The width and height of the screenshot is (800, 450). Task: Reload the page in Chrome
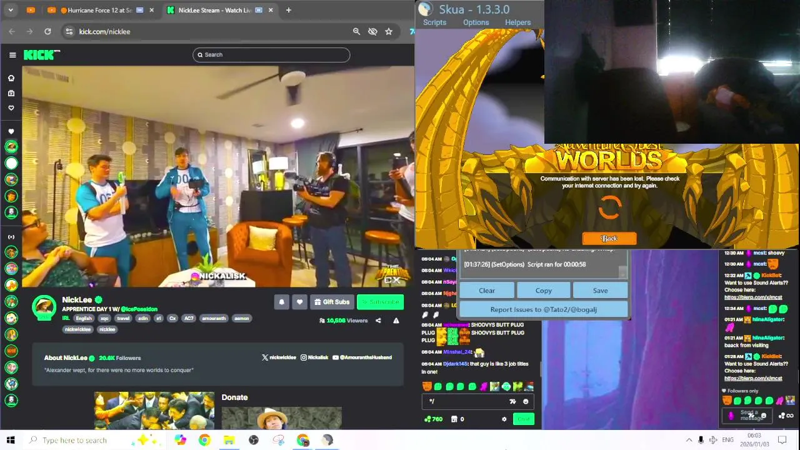(x=47, y=31)
